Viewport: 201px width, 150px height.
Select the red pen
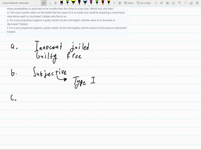click(x=103, y=2)
